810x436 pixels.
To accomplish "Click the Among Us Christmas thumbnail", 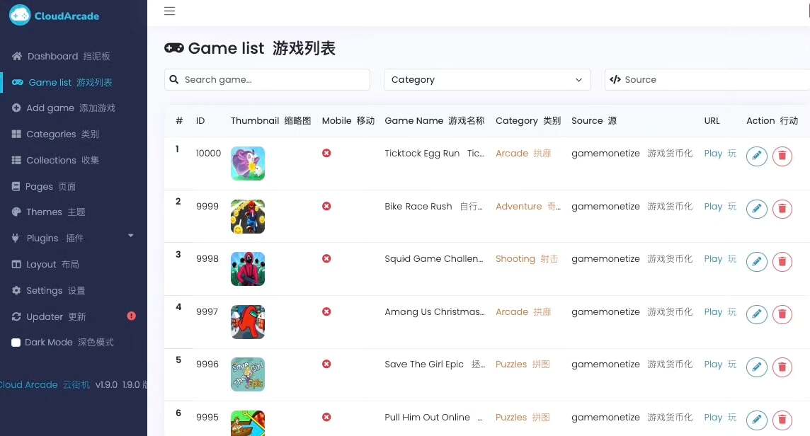I will 248,322.
